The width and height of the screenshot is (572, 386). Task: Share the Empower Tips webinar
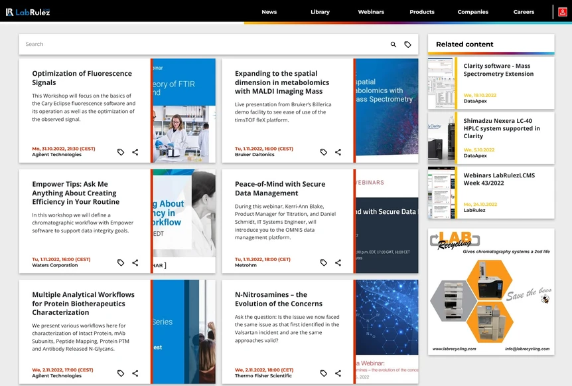click(135, 262)
